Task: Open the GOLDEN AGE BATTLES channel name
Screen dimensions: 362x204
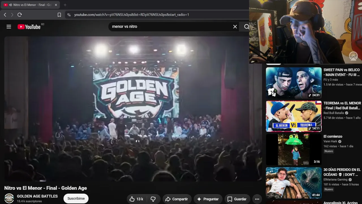Action: (x=37, y=196)
